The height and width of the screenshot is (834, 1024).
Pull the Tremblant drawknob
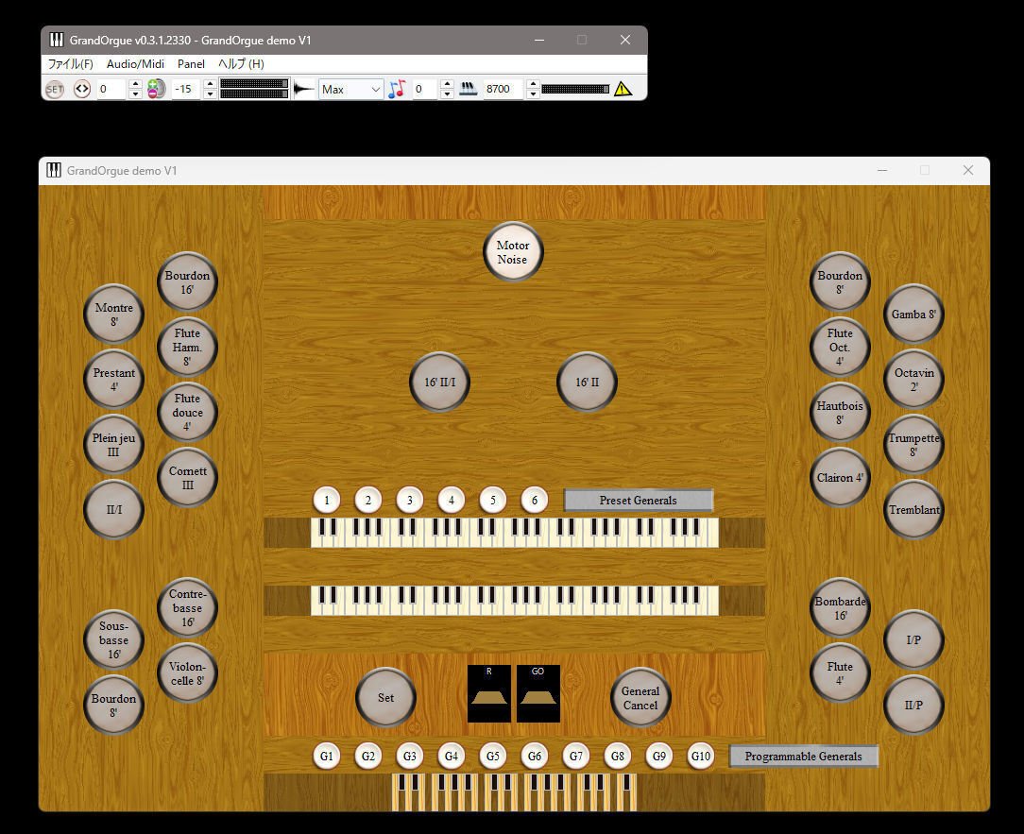click(x=913, y=509)
